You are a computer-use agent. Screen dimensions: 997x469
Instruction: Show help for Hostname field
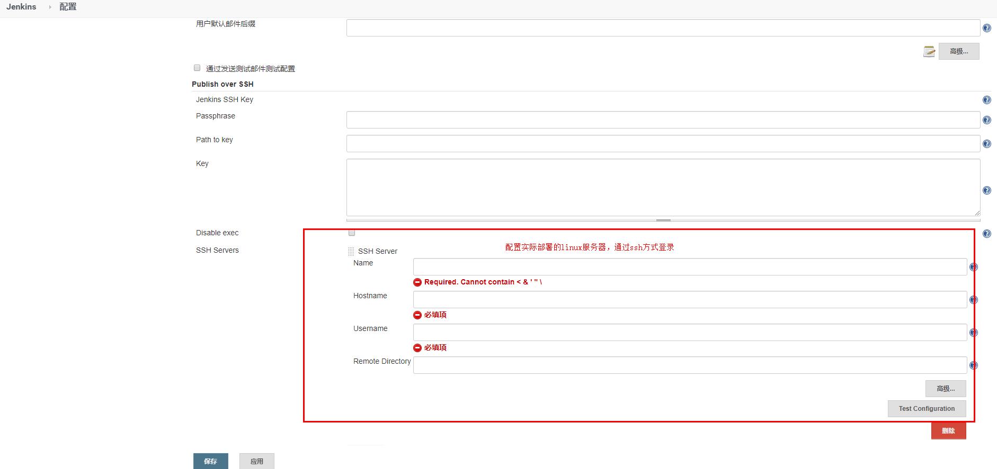pyautogui.click(x=973, y=300)
